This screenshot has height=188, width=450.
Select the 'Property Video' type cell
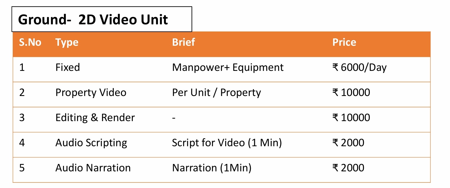click(x=91, y=93)
